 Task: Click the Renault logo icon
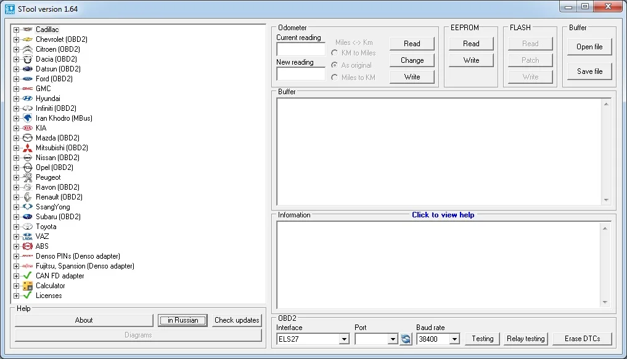coord(27,197)
